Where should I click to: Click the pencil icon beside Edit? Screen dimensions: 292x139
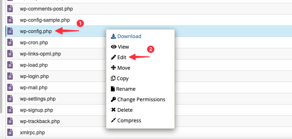[x=113, y=57]
